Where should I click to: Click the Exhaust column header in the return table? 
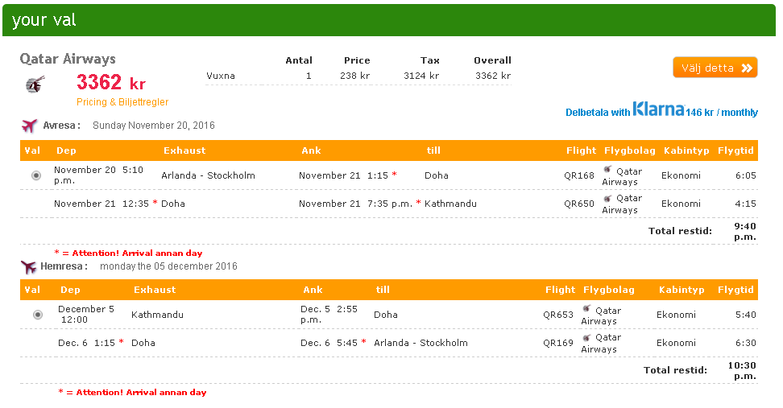point(155,290)
